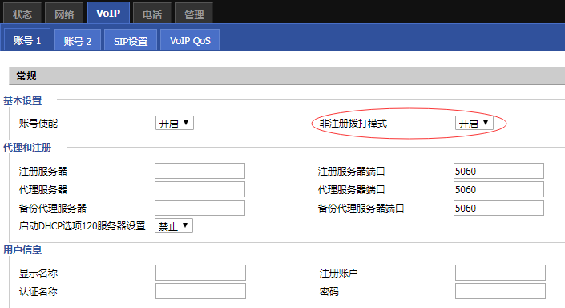Image resolution: width=565 pixels, height=308 pixels.
Task: Focus the 密码 input field
Action: point(500,291)
